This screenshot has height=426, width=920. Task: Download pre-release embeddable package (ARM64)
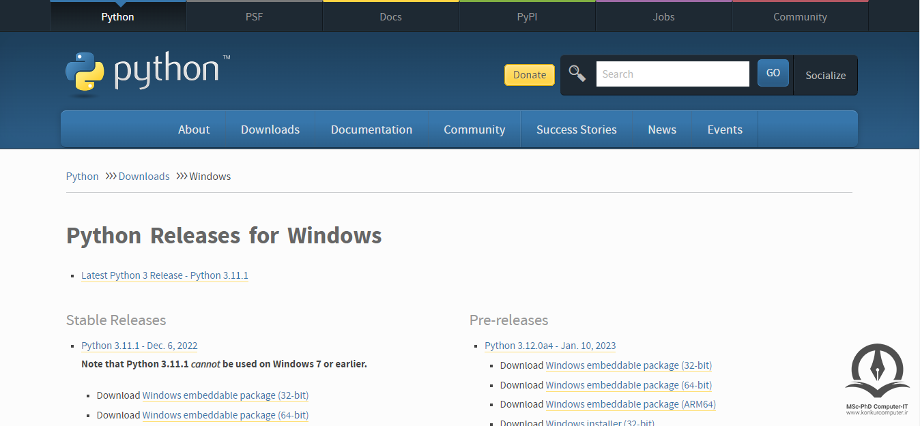(631, 404)
